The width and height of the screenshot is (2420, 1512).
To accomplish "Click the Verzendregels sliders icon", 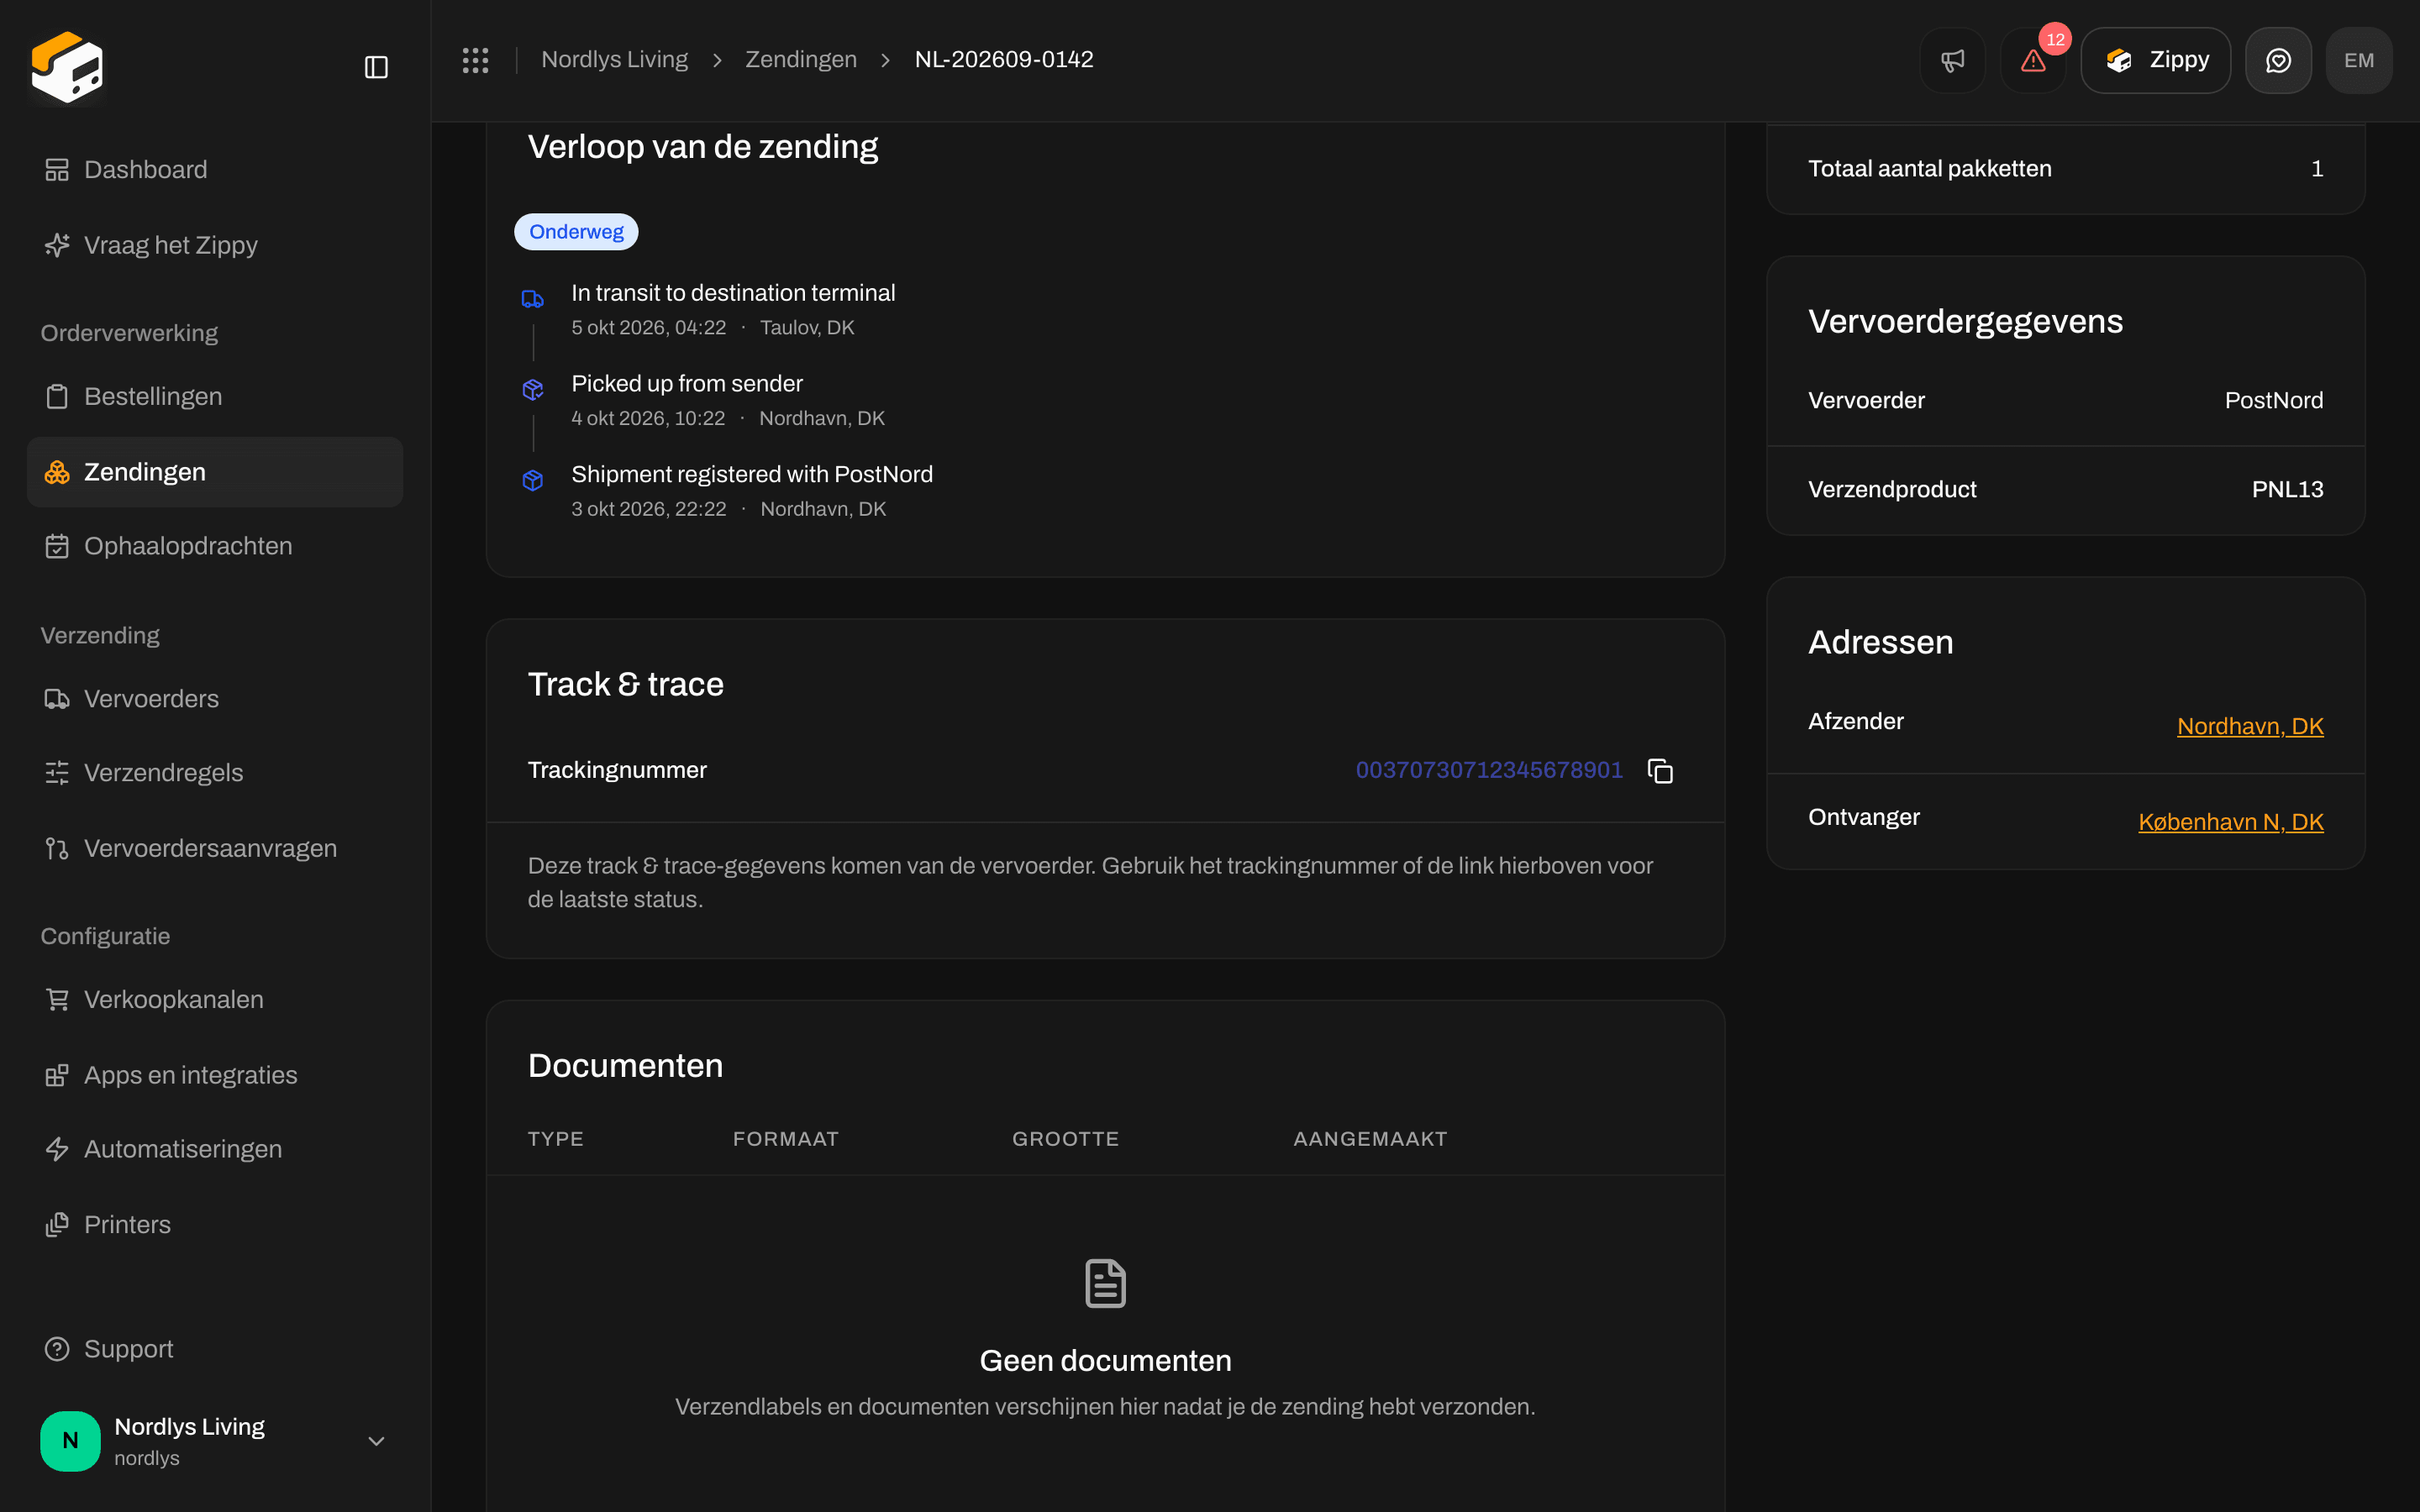I will click(57, 773).
